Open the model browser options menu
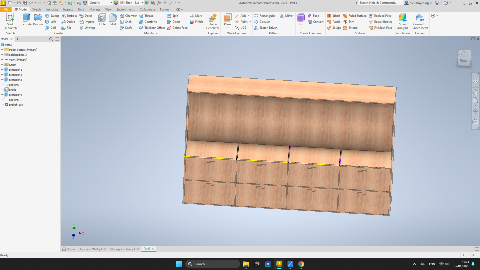 (57, 39)
